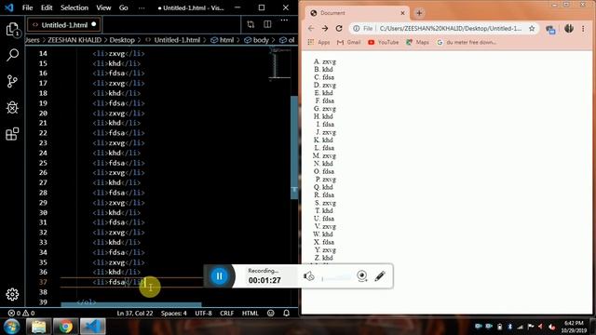Split the editor to the right

tap(267, 24)
